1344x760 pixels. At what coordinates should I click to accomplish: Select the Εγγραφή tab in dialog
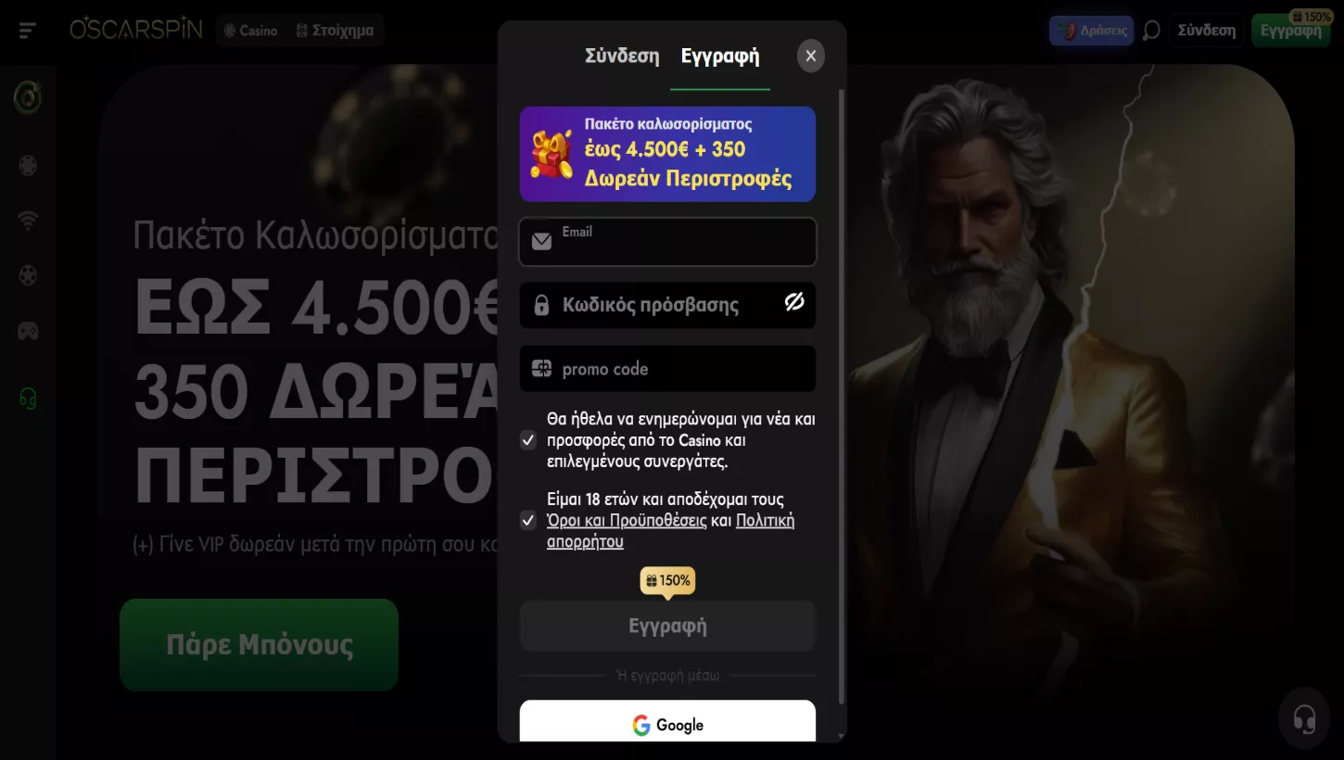click(x=720, y=56)
